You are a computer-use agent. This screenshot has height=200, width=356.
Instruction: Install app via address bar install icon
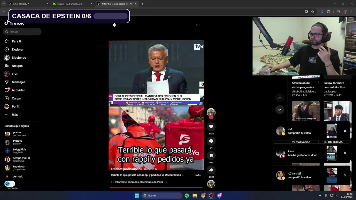coord(306,12)
